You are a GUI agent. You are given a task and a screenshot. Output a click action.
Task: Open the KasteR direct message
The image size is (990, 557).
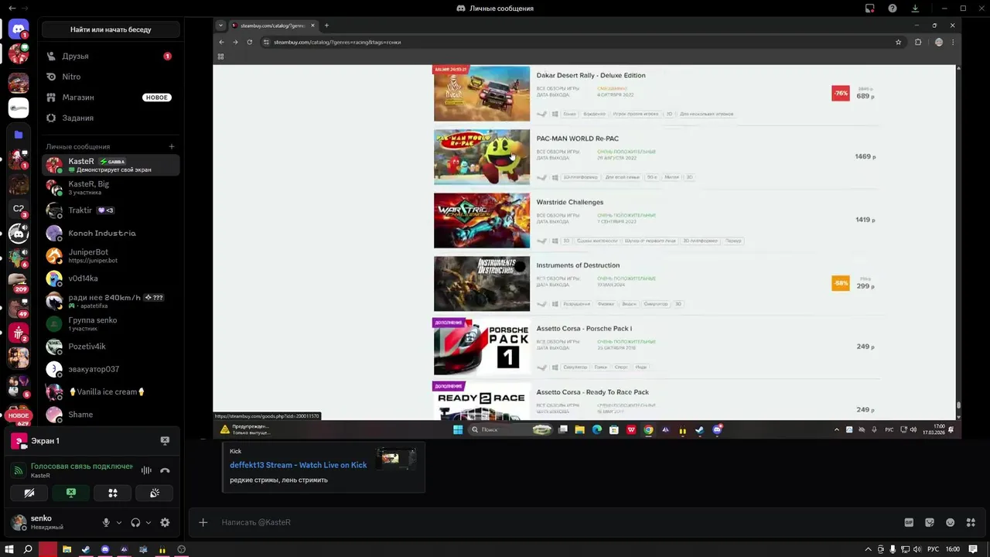pos(110,165)
